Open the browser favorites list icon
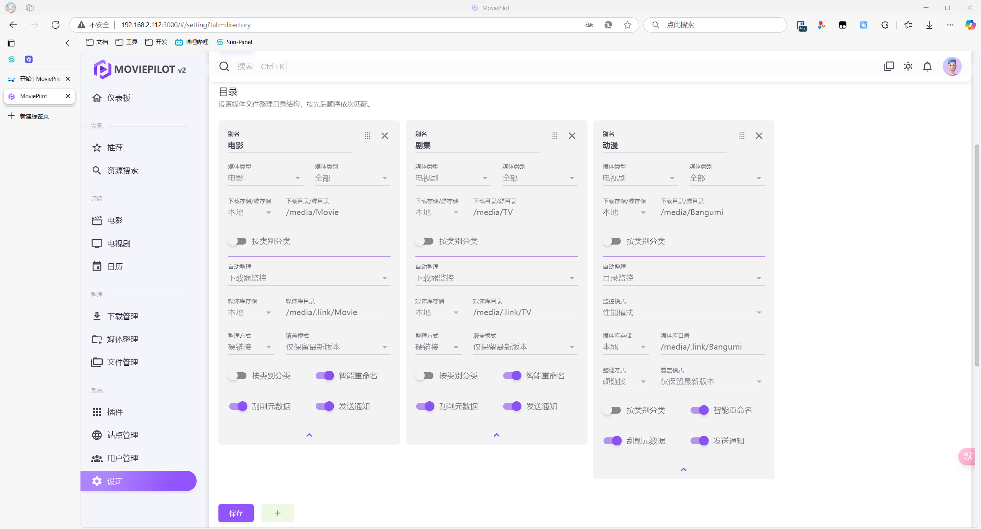This screenshot has width=981, height=529. (x=908, y=25)
